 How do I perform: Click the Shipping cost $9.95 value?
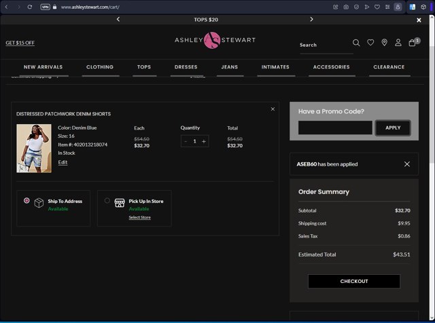(404, 223)
